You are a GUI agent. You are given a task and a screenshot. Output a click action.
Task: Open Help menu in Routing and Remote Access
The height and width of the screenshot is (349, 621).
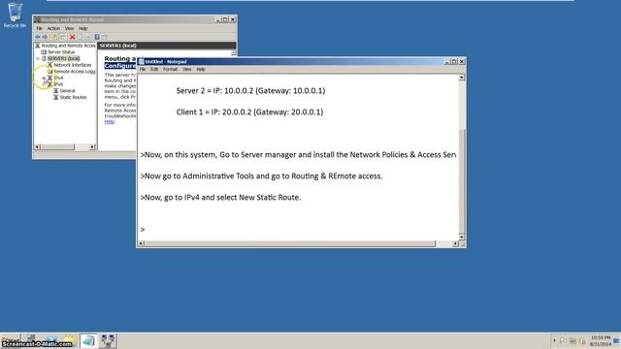tap(82, 28)
